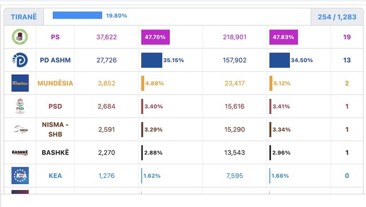Select the MUNDËSIA party name

(55, 83)
